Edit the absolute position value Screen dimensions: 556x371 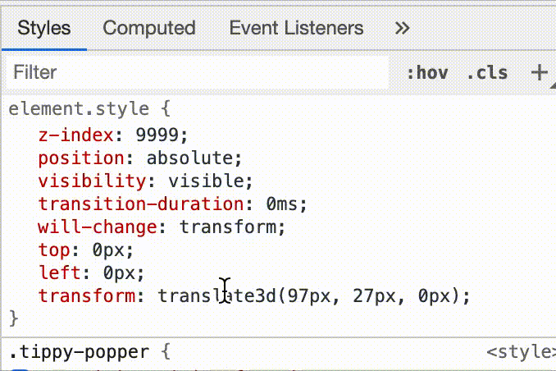(190, 158)
